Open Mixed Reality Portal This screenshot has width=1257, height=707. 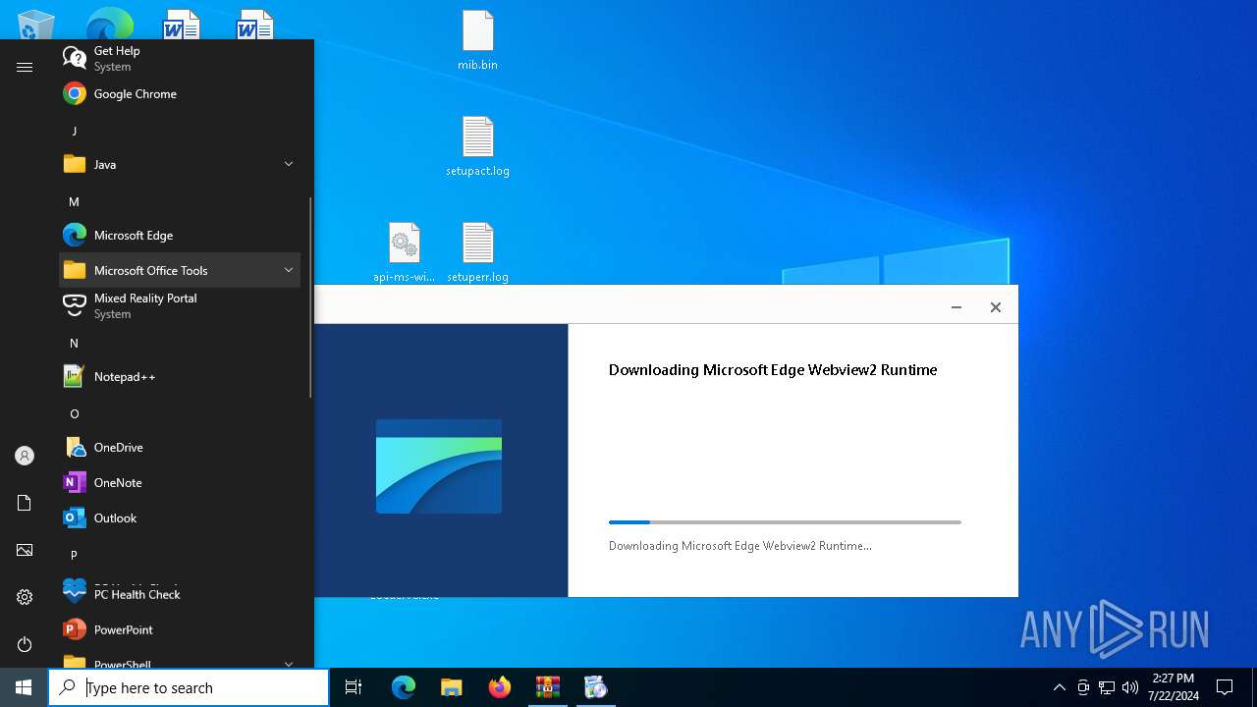pos(180,306)
